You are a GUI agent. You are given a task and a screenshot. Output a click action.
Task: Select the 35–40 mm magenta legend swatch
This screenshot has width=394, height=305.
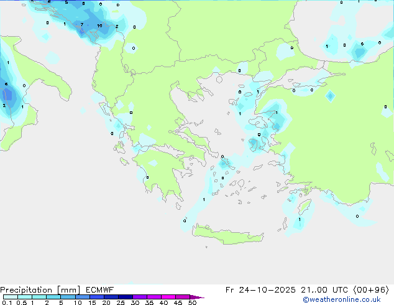tap(153, 297)
